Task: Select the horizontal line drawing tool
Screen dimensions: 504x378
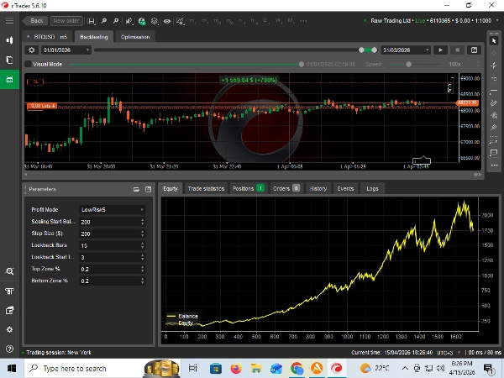Action: (x=494, y=91)
